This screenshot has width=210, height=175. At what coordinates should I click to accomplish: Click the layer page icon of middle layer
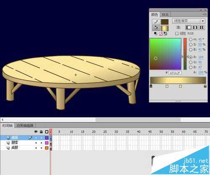8,143
